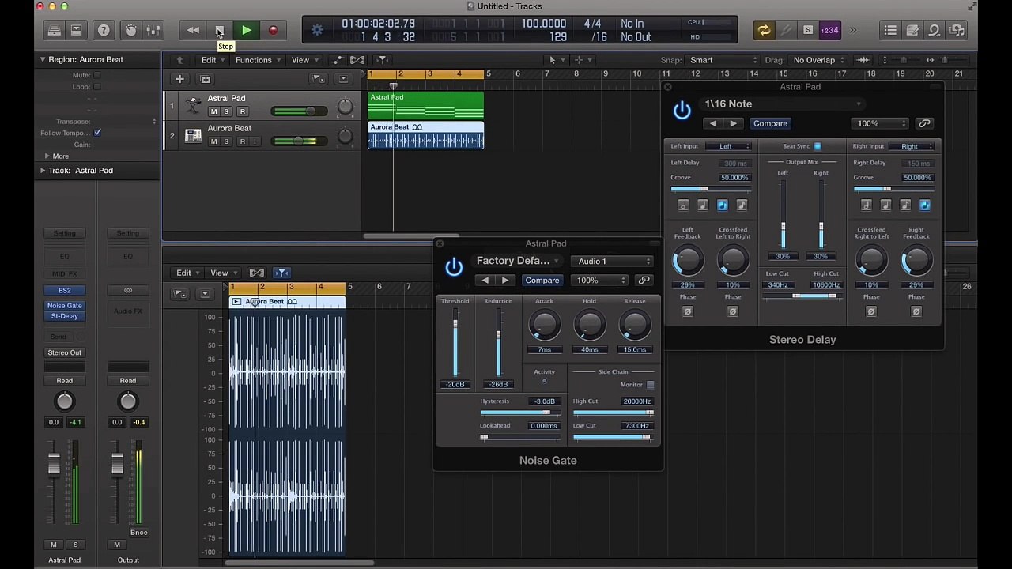Screen dimensions: 1012x569
Task: Open the St-Delay insert slot
Action: coord(65,316)
